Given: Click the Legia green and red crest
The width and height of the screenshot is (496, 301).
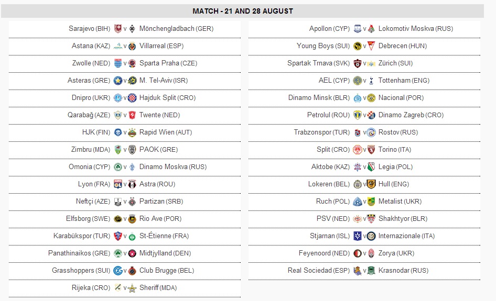Looking at the screenshot, I should [x=371, y=167].
